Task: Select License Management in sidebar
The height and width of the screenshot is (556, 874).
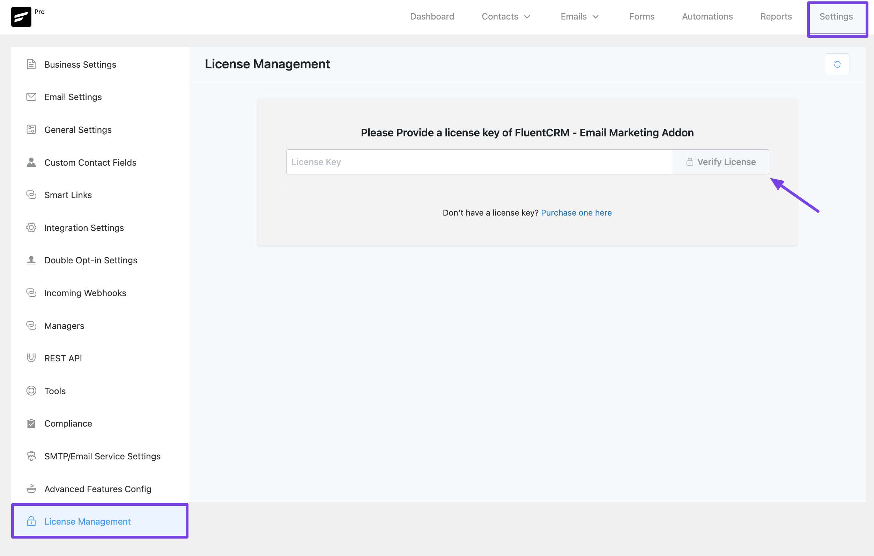Action: (100, 521)
